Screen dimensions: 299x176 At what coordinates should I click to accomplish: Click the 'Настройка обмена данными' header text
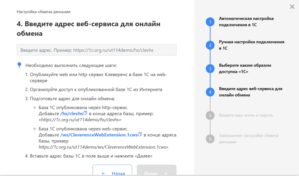point(44,12)
